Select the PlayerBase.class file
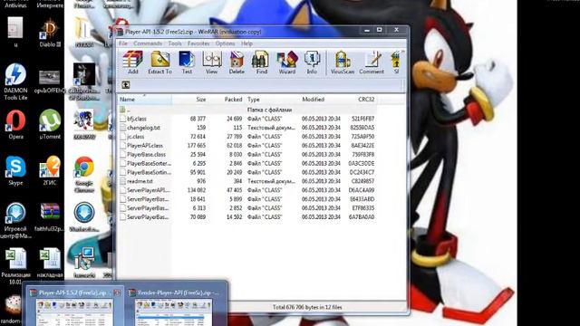580x326 pixels. [247, 155]
